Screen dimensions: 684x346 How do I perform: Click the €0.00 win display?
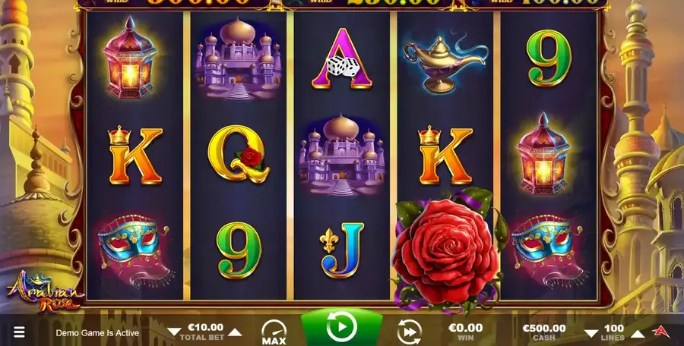[465, 332]
